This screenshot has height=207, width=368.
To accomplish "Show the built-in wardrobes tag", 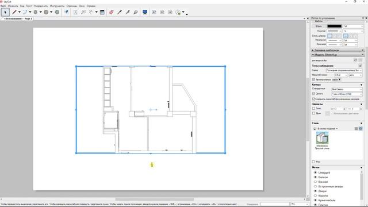I will point(316,186).
